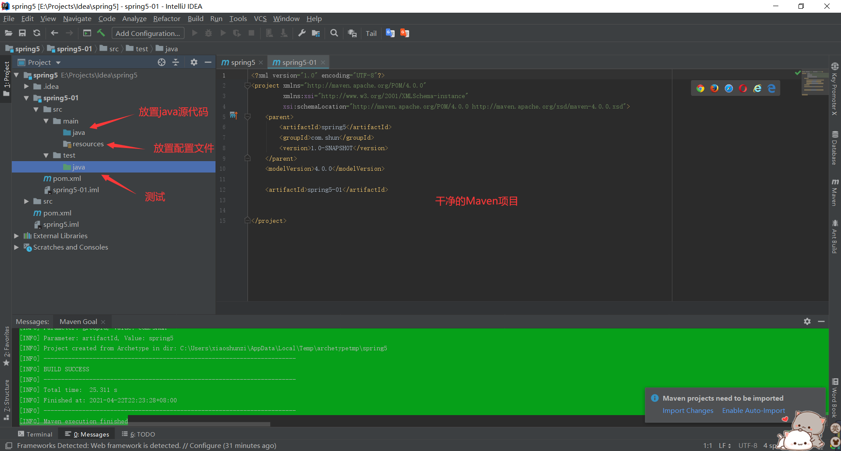Click the UTF-8 encoding status item
Screen dimensions: 841x451
point(747,445)
